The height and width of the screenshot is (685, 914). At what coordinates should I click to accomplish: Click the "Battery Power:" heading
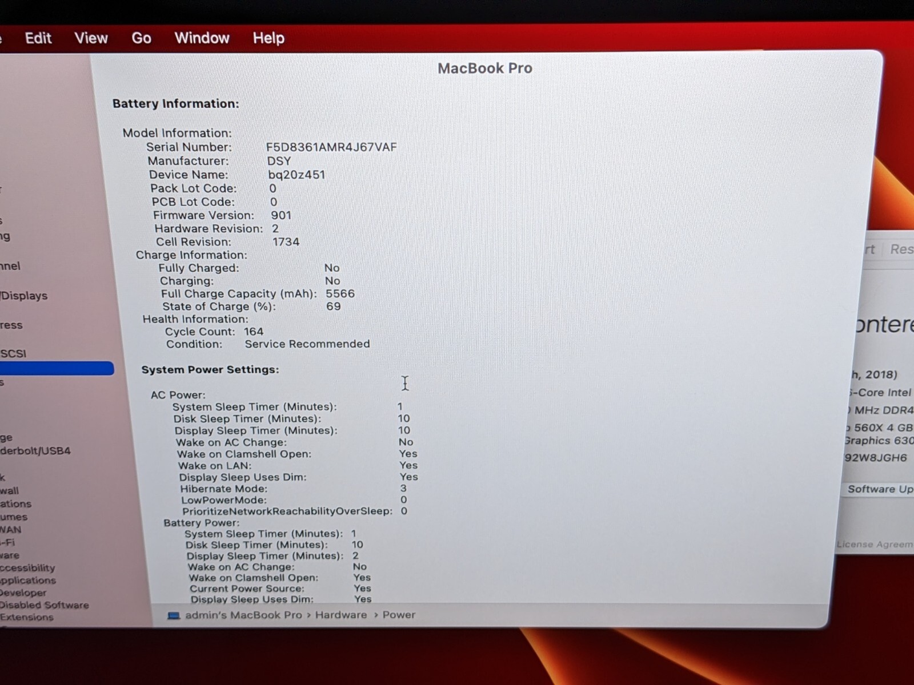pos(202,522)
